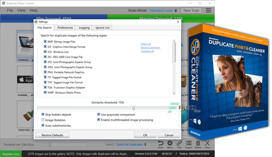Click file types list scroll-up arrow
Viewport: 272px width, 157px height.
(x=174, y=41)
